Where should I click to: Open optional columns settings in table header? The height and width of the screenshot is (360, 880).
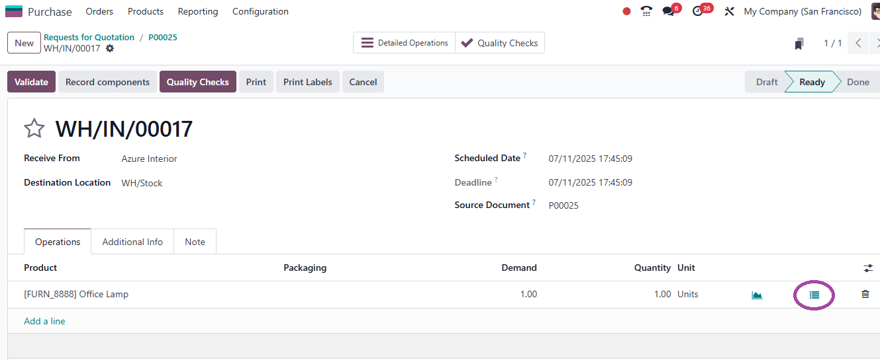[868, 268]
